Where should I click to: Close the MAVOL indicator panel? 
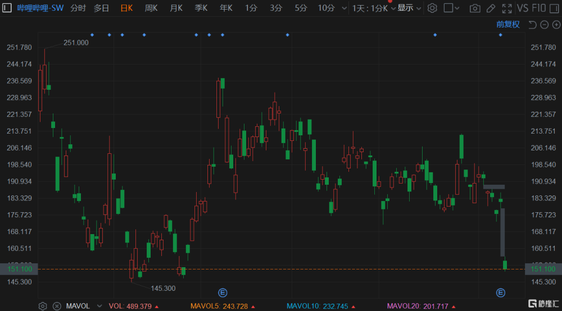pyautogui.click(x=57, y=307)
